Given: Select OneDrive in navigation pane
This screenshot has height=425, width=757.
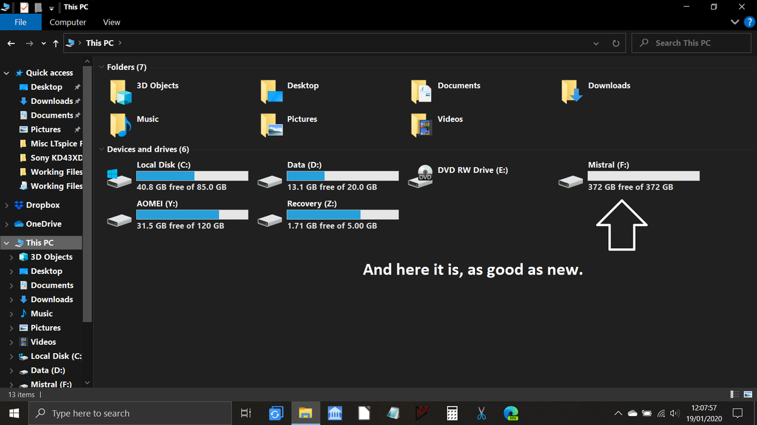Looking at the screenshot, I should pyautogui.click(x=44, y=224).
